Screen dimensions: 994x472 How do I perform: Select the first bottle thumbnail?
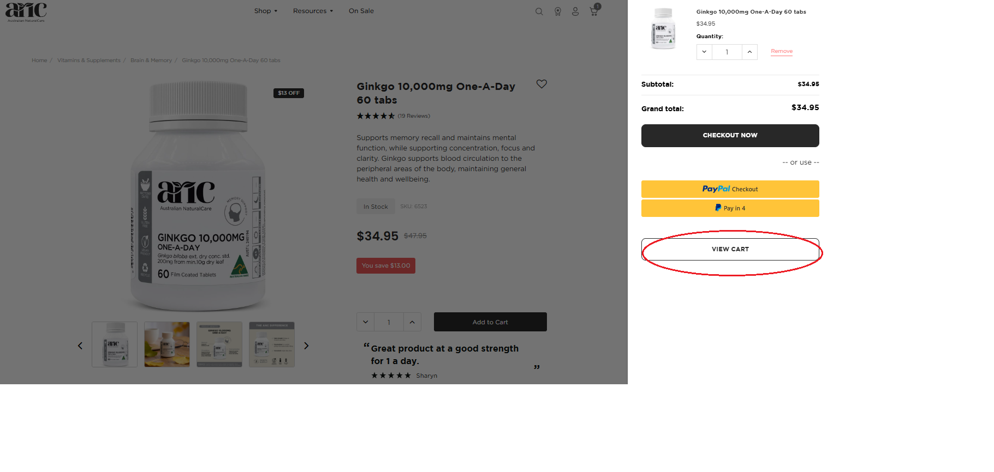click(x=115, y=344)
